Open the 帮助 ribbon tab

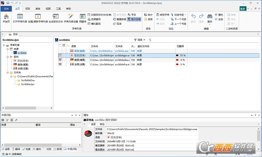68,9
